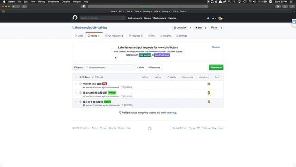Image resolution: width=296 pixels, height=167 pixels.
Task: Switch to the Settings tab
Action: (182, 36)
